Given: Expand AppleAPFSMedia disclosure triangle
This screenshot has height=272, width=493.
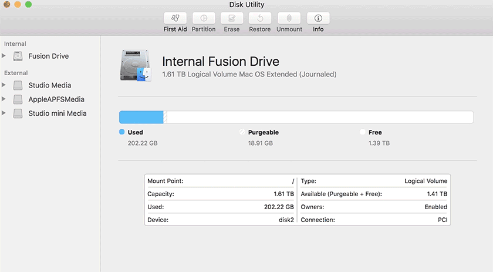Looking at the screenshot, I should click(4, 99).
